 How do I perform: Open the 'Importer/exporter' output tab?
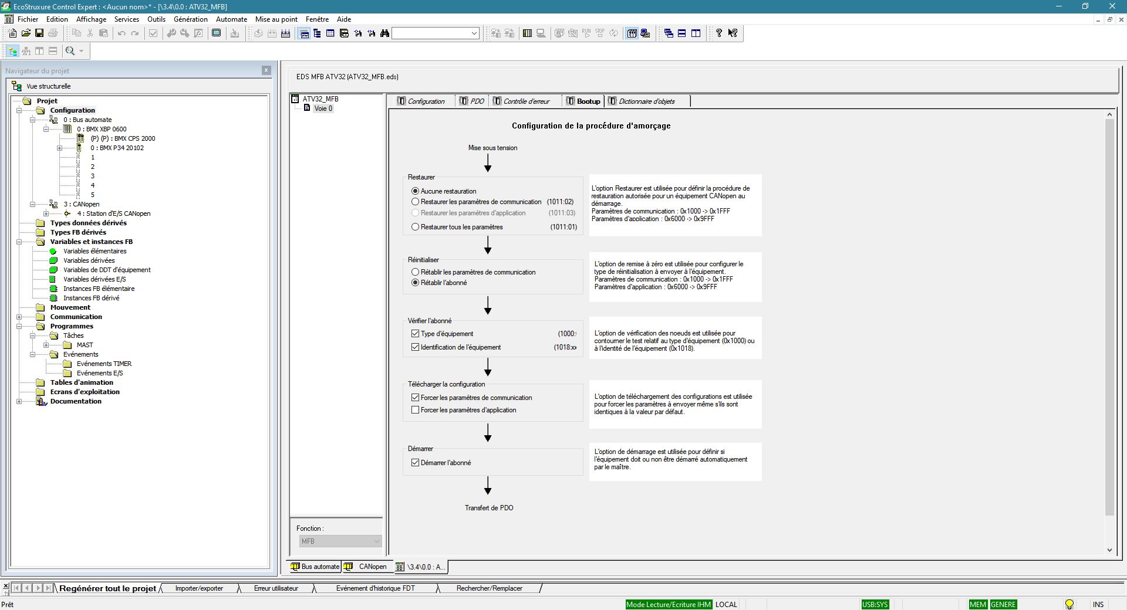tap(199, 588)
